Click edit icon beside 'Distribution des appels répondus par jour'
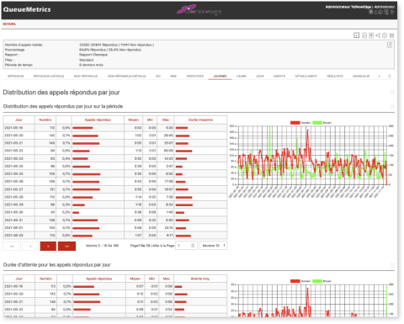The width and height of the screenshot is (404, 324). 392,92
